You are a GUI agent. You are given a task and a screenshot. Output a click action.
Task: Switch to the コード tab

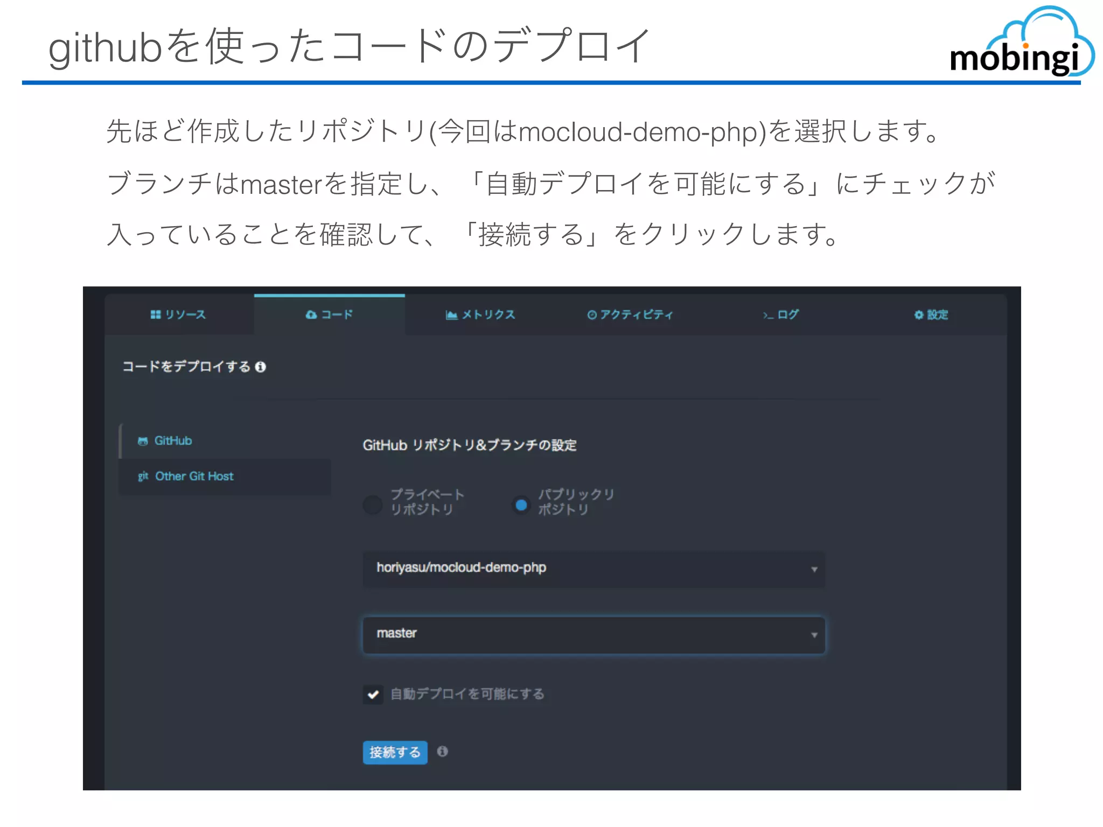(329, 314)
